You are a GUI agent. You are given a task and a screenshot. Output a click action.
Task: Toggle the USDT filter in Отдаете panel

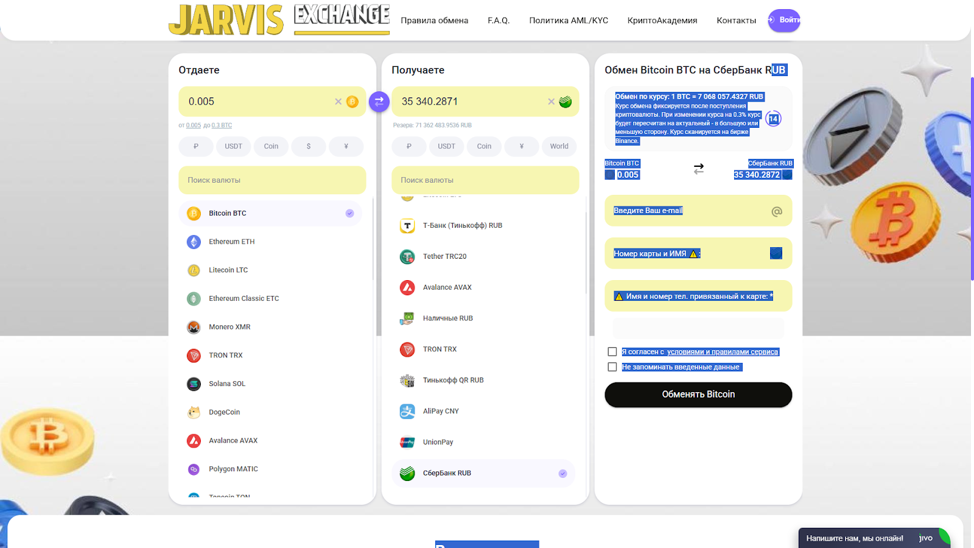point(234,146)
